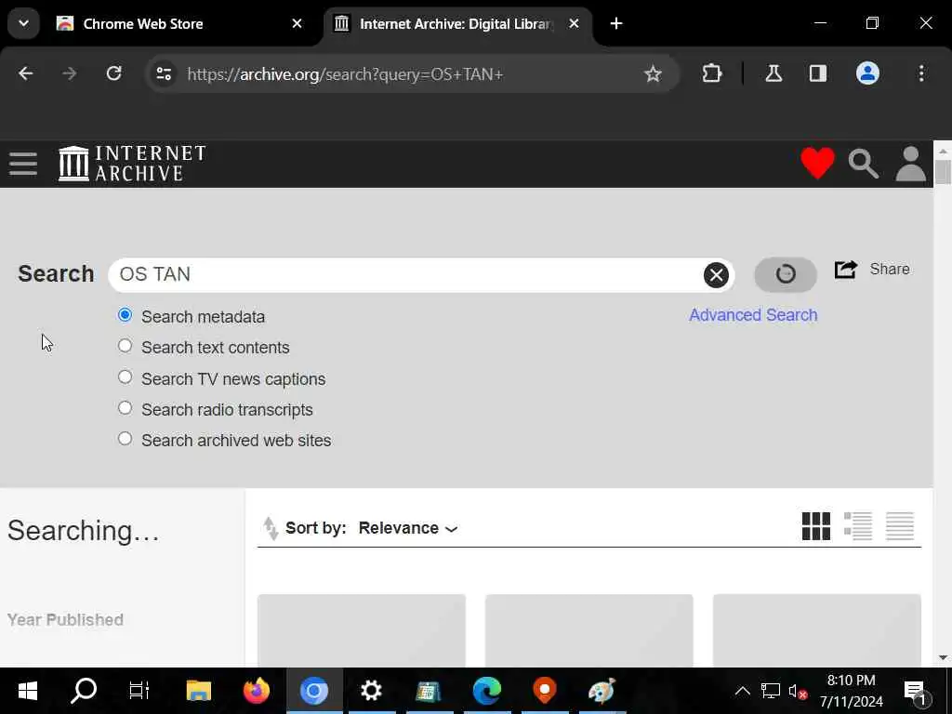Click the Share text label

(x=890, y=269)
